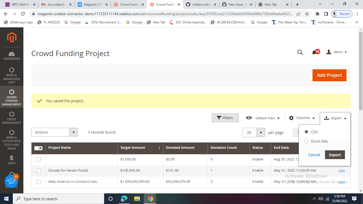Open Credit Management sidebar menu
Image resolution: width=363 pixels, height=204 pixels.
coord(12,118)
